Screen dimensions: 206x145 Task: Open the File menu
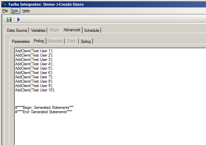[5, 11]
